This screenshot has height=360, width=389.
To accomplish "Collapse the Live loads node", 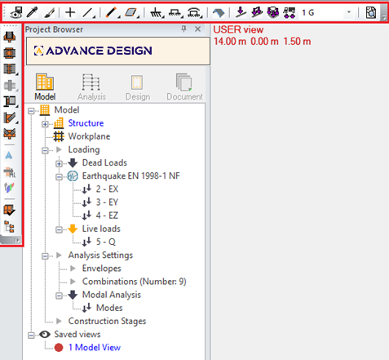I will click(59, 229).
